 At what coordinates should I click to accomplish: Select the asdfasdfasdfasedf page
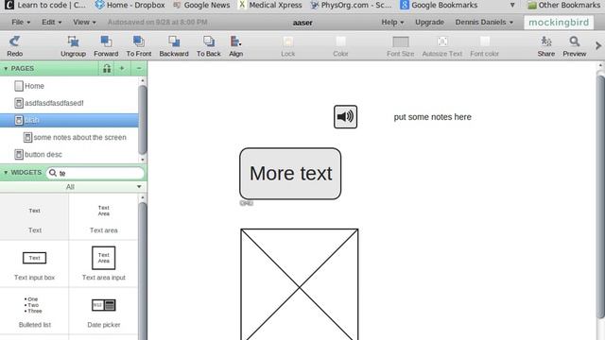coord(69,103)
